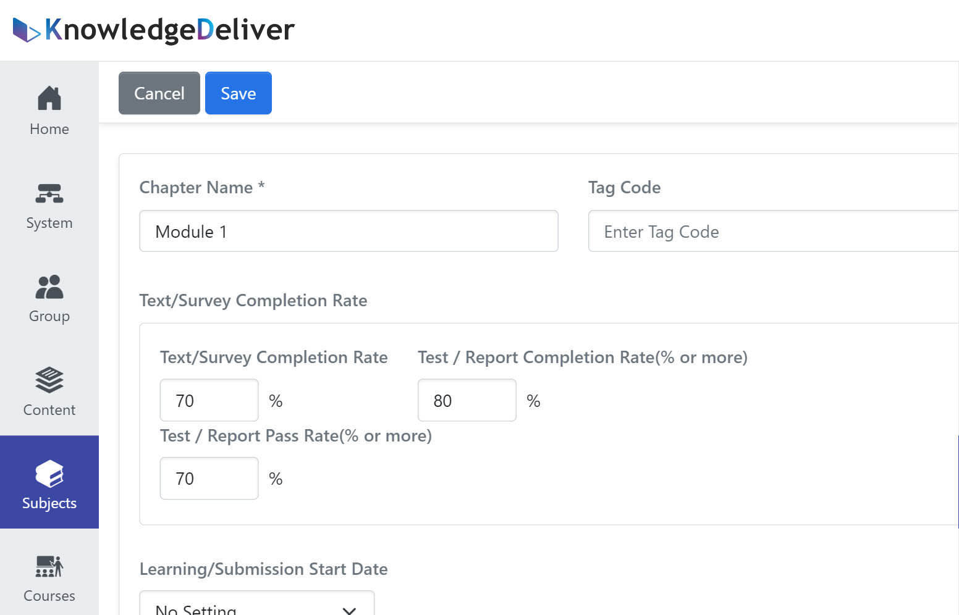Expand the Learning/Submission Start Date dropdown

[x=257, y=603]
